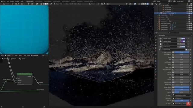
Task: Click the Simple Water object icon
Action: click(x=159, y=25)
